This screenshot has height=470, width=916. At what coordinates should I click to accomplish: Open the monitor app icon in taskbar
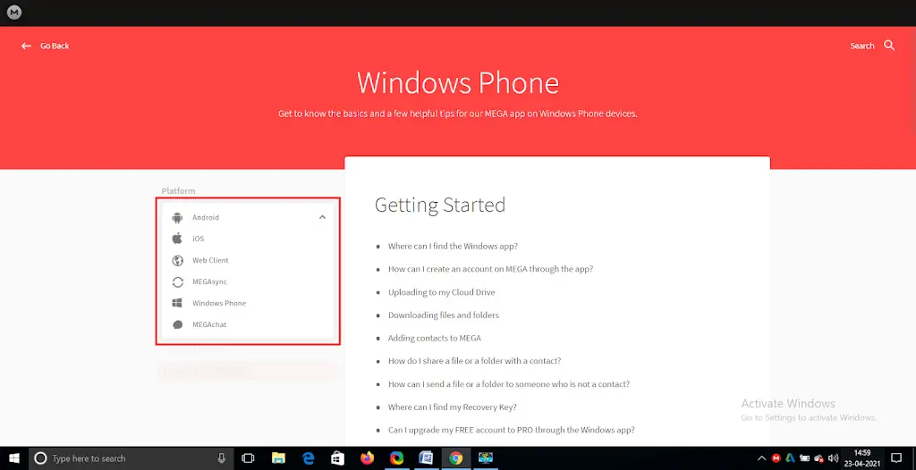(486, 458)
